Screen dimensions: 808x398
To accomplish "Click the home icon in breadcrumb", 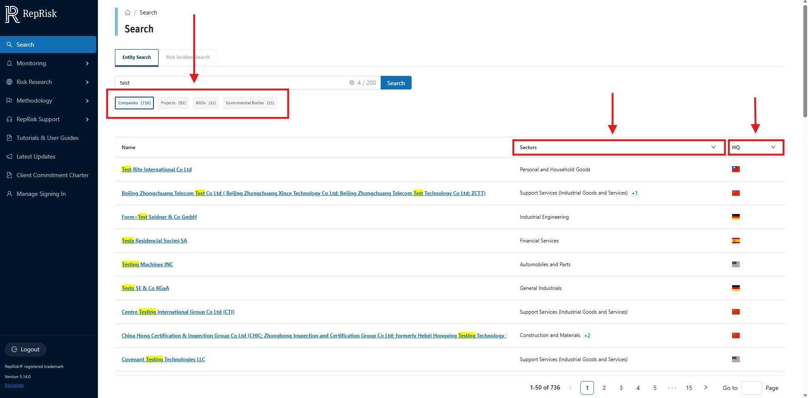I will click(128, 13).
